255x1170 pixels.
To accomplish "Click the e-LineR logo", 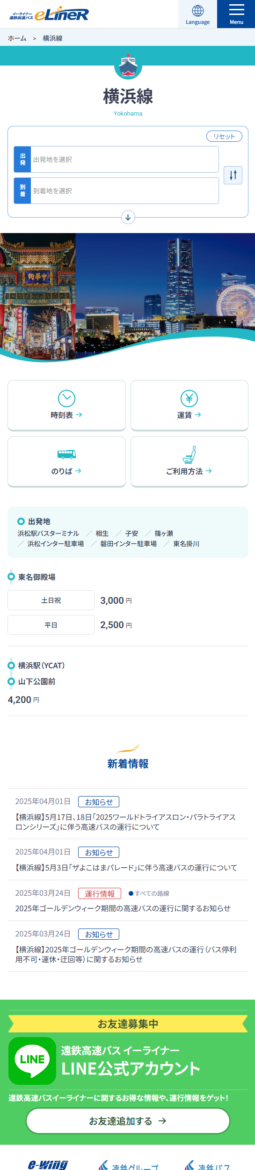I will tap(49, 14).
